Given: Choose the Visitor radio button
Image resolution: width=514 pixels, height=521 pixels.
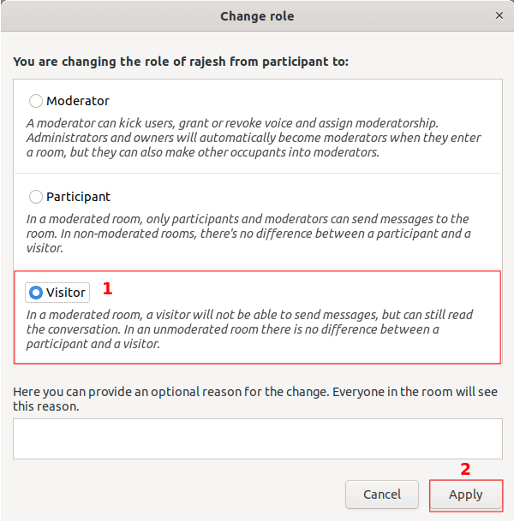Looking at the screenshot, I should pyautogui.click(x=36, y=293).
